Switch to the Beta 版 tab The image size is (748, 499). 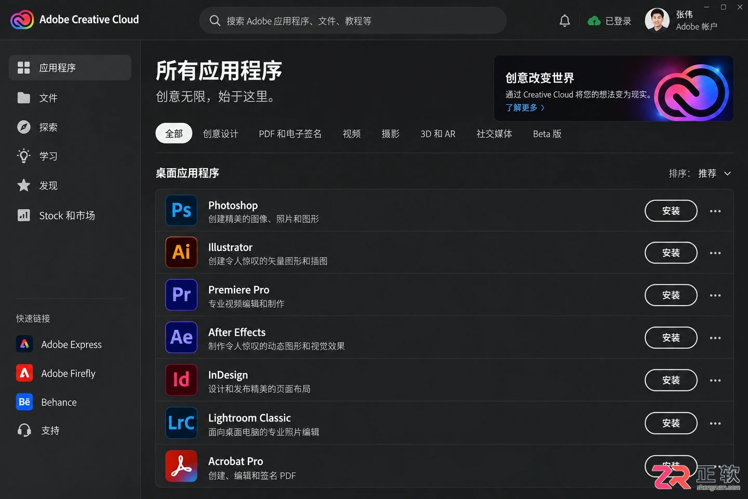tap(547, 134)
